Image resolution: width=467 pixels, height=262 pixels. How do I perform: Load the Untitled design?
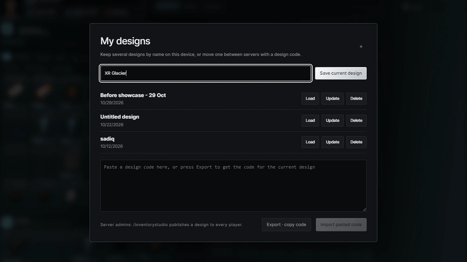click(310, 121)
